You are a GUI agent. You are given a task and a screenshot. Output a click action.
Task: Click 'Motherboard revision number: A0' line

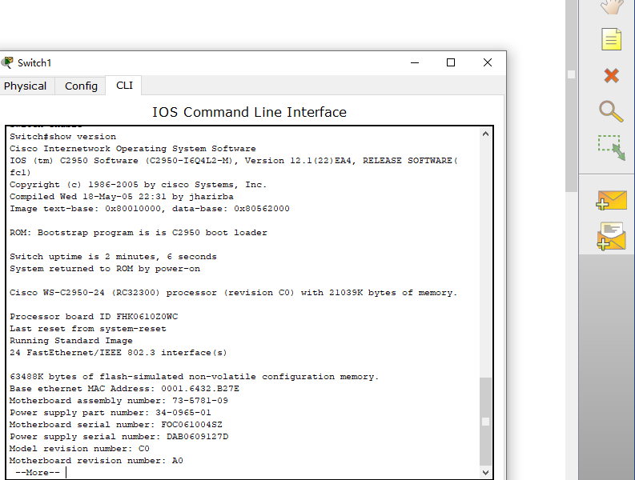96,461
